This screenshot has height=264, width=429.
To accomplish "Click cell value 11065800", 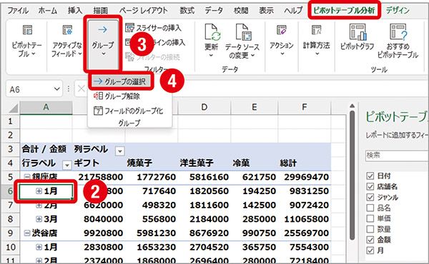I will coord(307,219).
